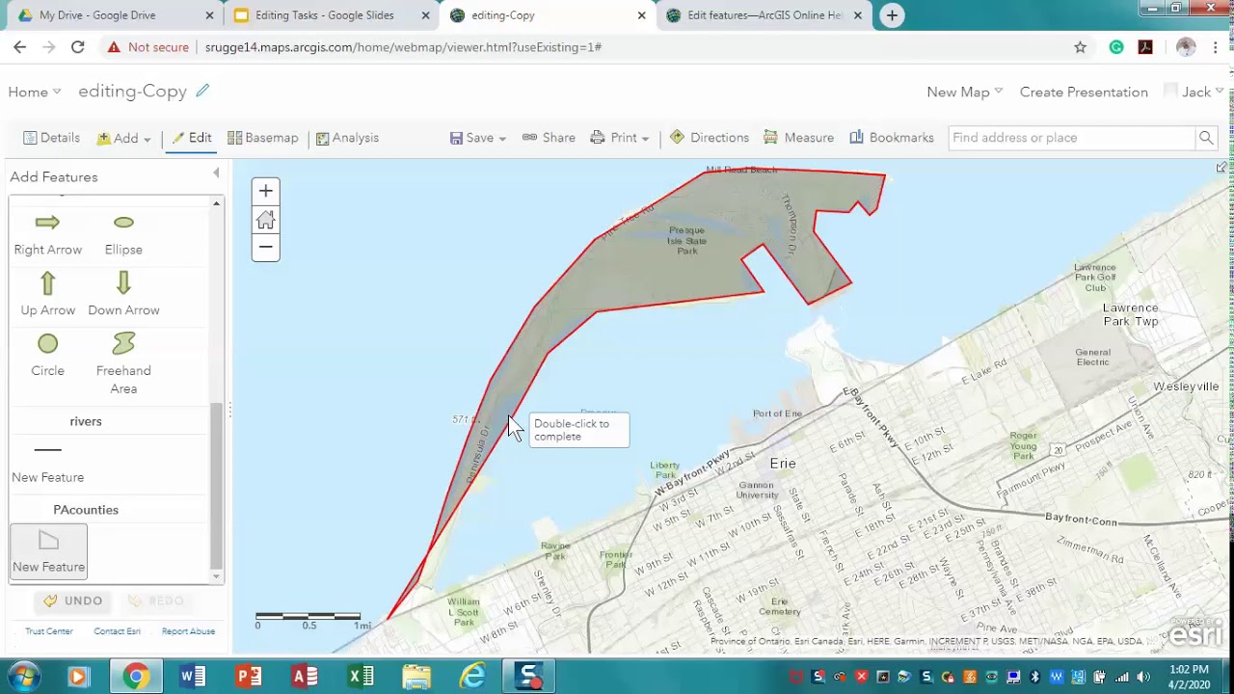This screenshot has height=694, width=1234.
Task: Open the Windows Start menu
Action: (x=22, y=677)
